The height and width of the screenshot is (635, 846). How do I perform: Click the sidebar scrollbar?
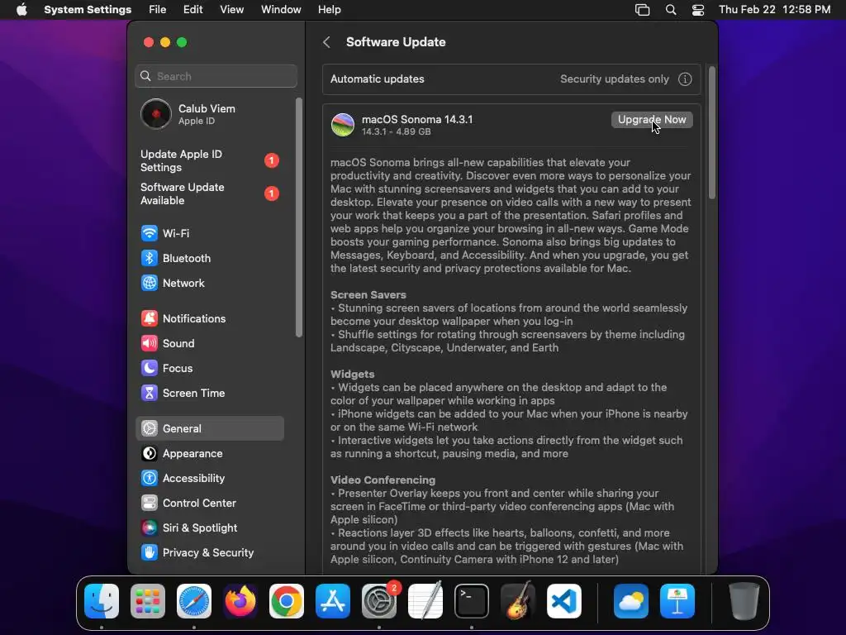[299, 217]
